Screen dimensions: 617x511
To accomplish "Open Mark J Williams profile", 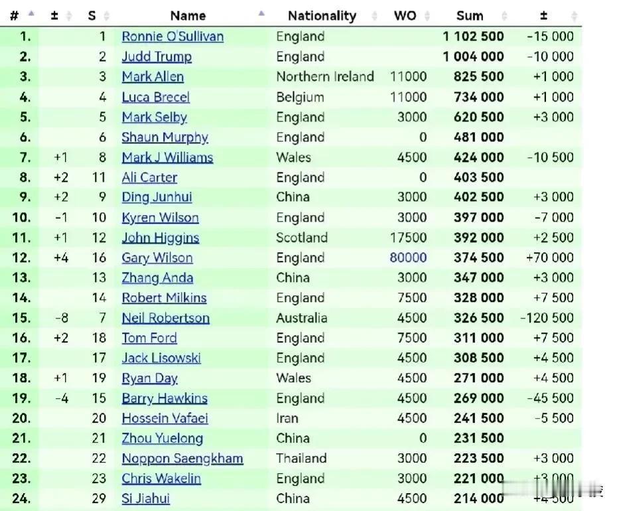I will (x=167, y=157).
